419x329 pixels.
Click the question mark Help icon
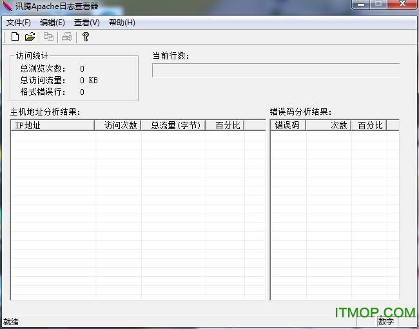(x=86, y=37)
